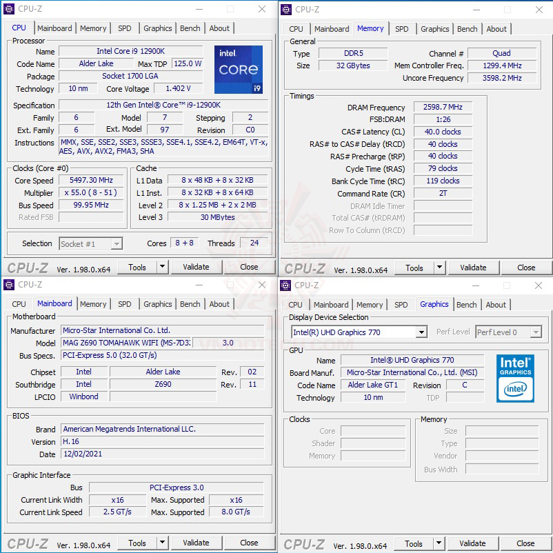
Task: Click the Uncore Frequency value 3598.2 MHz
Action: click(x=501, y=78)
